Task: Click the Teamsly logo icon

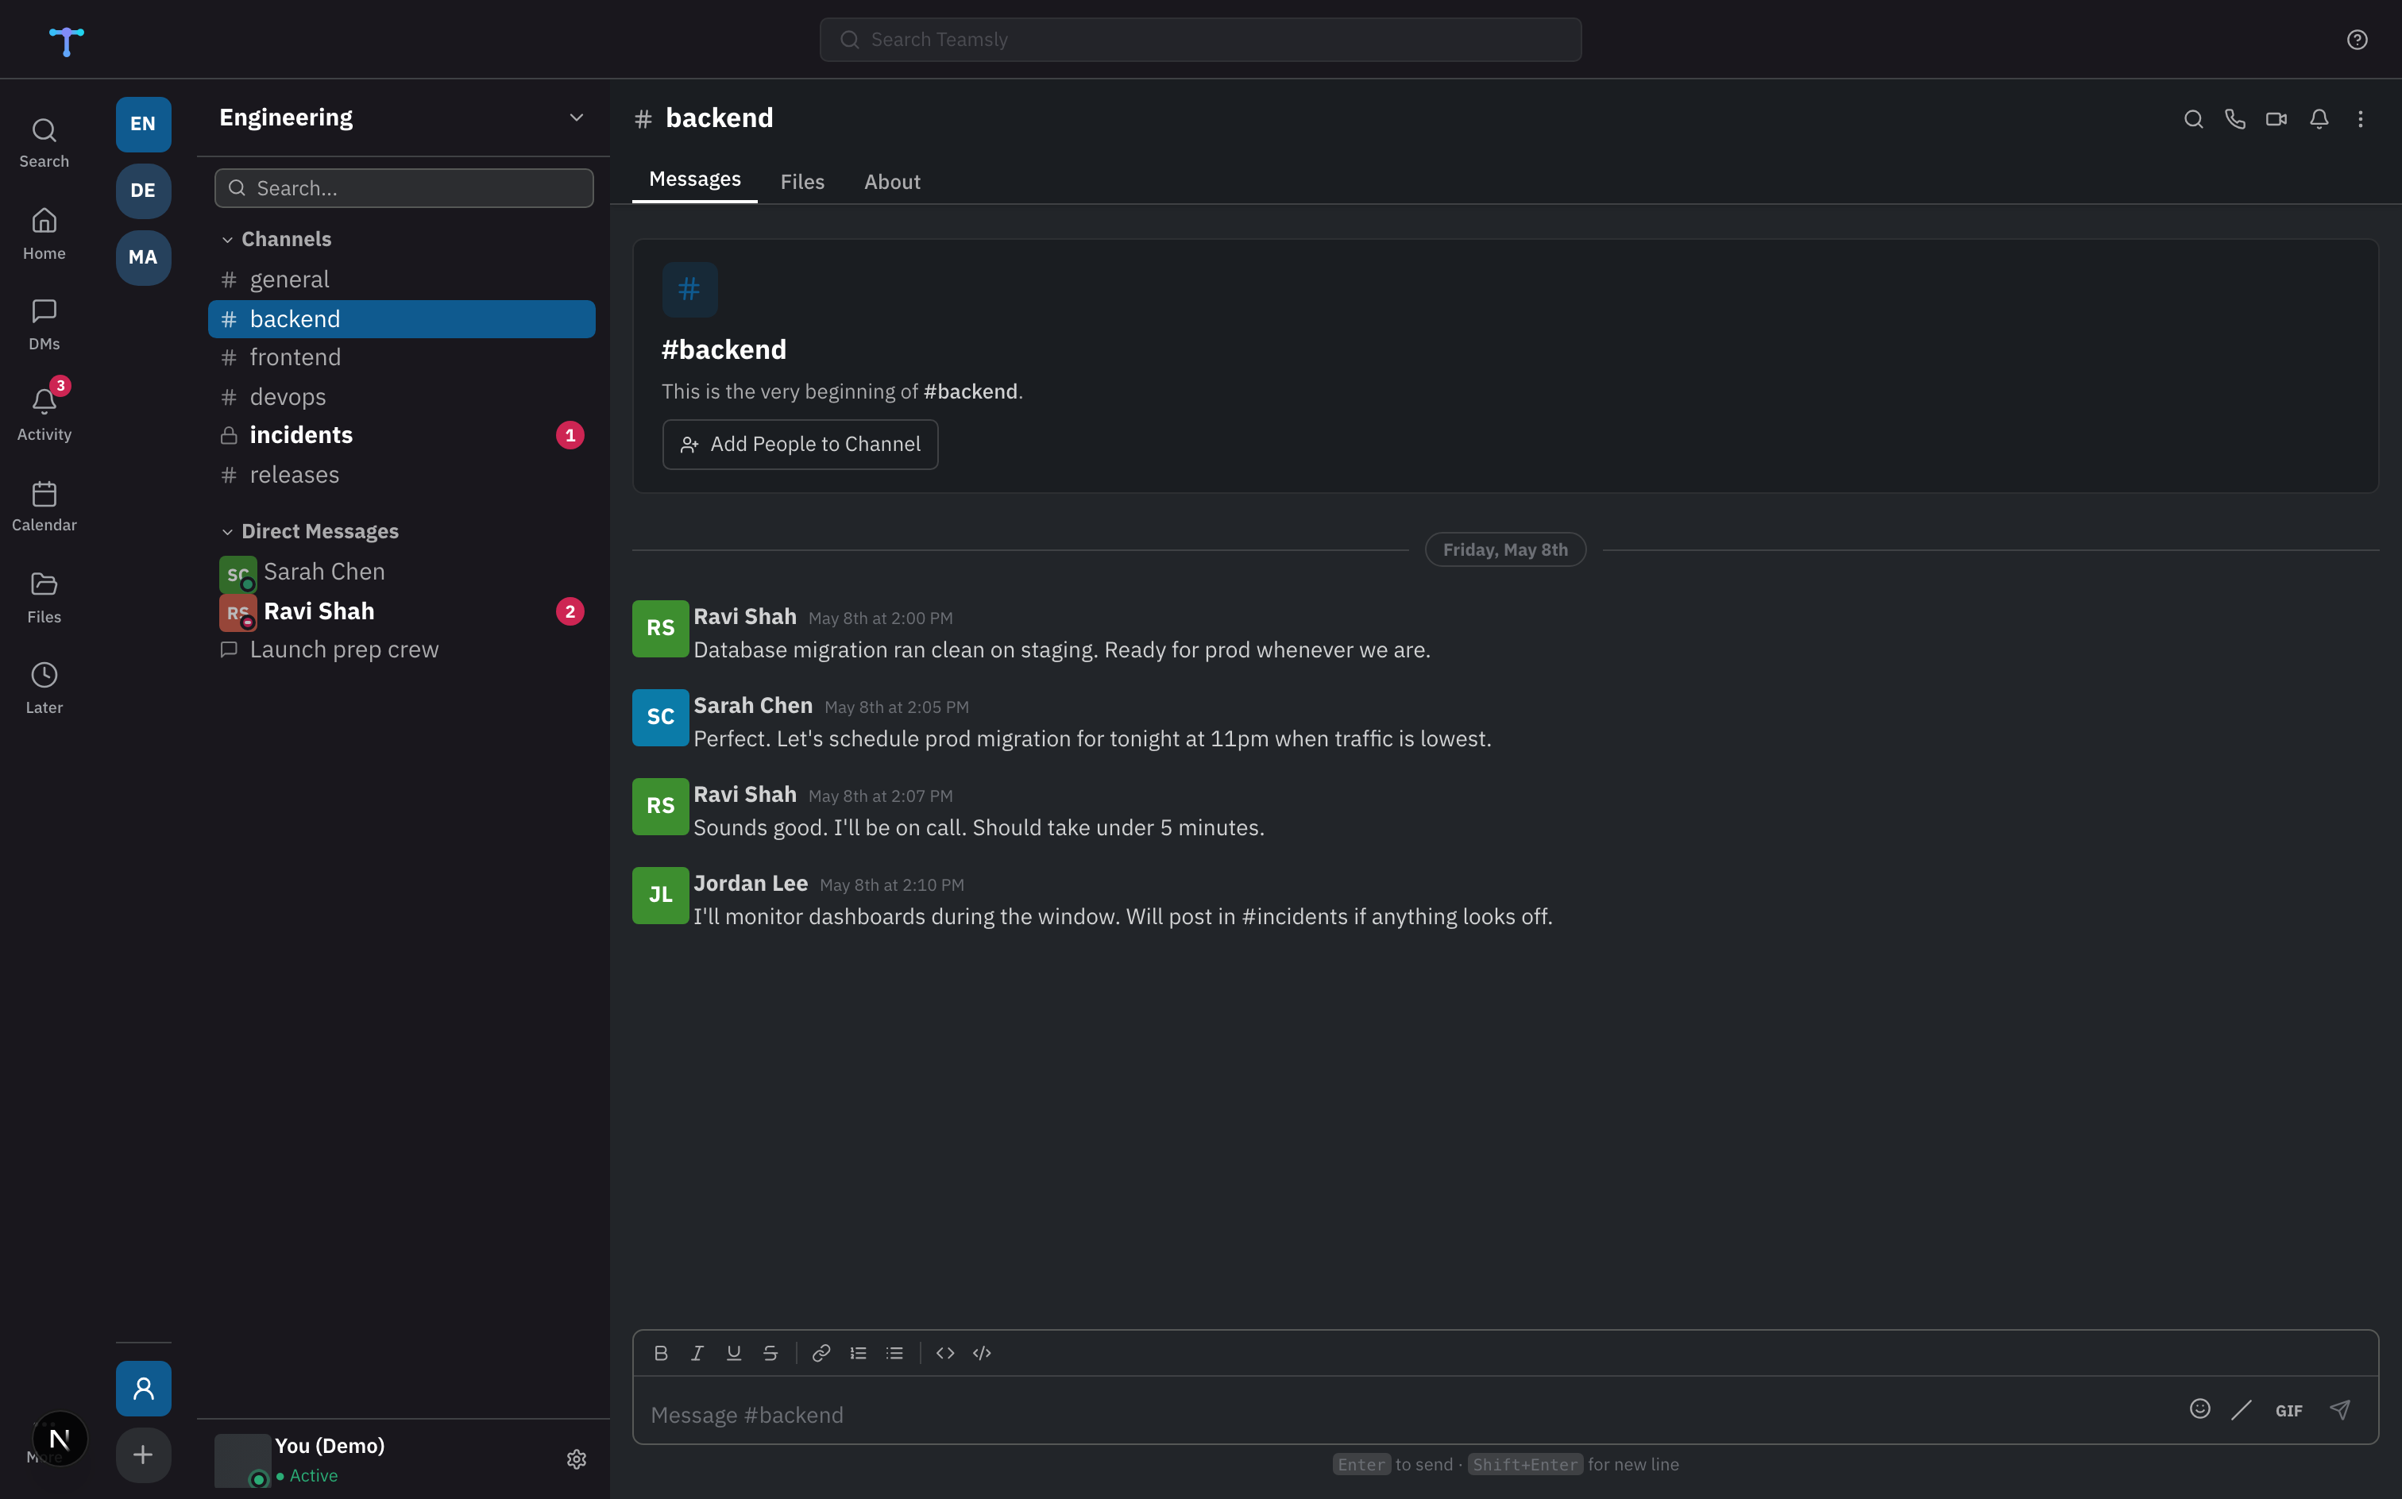Action: (67, 40)
